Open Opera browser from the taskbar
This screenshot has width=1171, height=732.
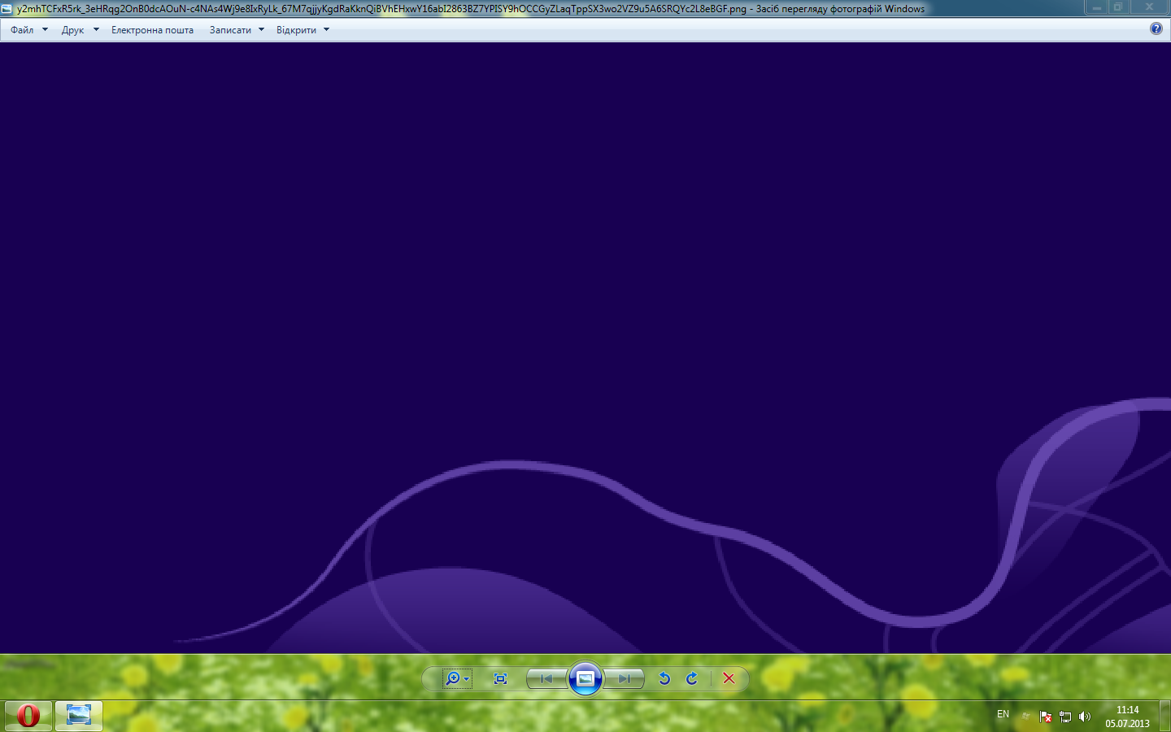coord(28,716)
